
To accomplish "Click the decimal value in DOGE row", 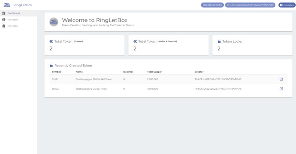I will point(124,89).
